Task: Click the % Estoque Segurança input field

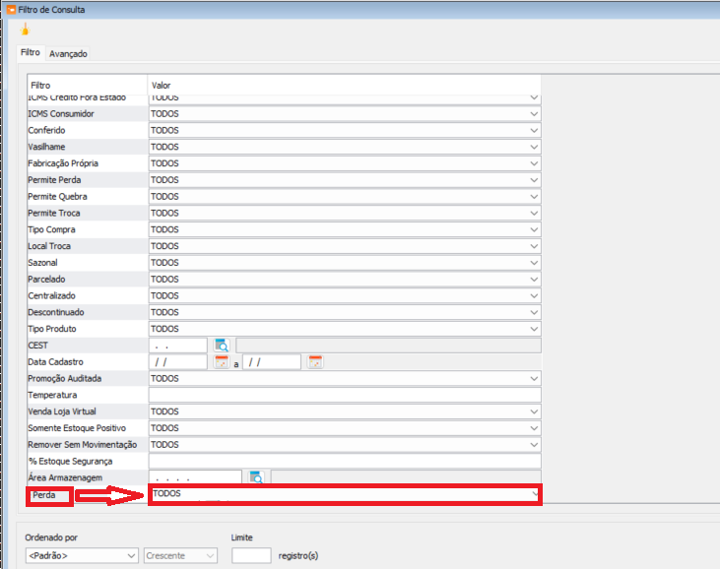Action: click(x=345, y=461)
